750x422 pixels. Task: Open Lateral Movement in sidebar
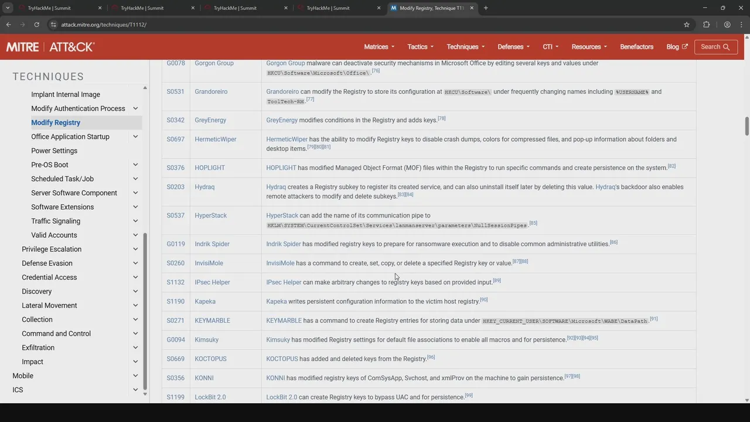(x=49, y=305)
